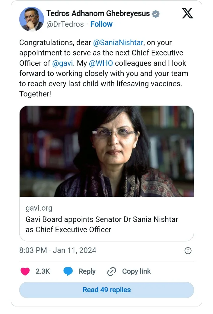
Task: Click the 2.3K likes count
Action: click(43, 272)
